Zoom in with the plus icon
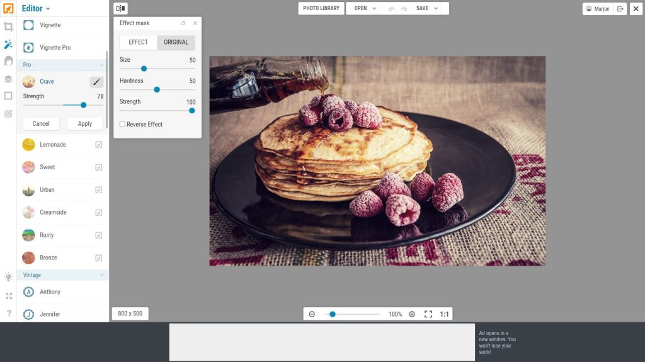Viewport: 645px width, 362px height. point(412,314)
